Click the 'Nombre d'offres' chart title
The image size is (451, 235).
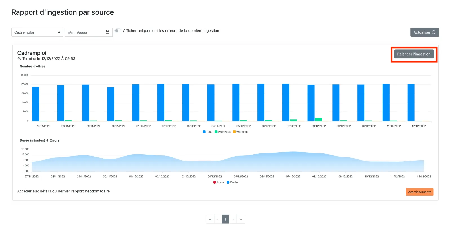click(x=32, y=66)
